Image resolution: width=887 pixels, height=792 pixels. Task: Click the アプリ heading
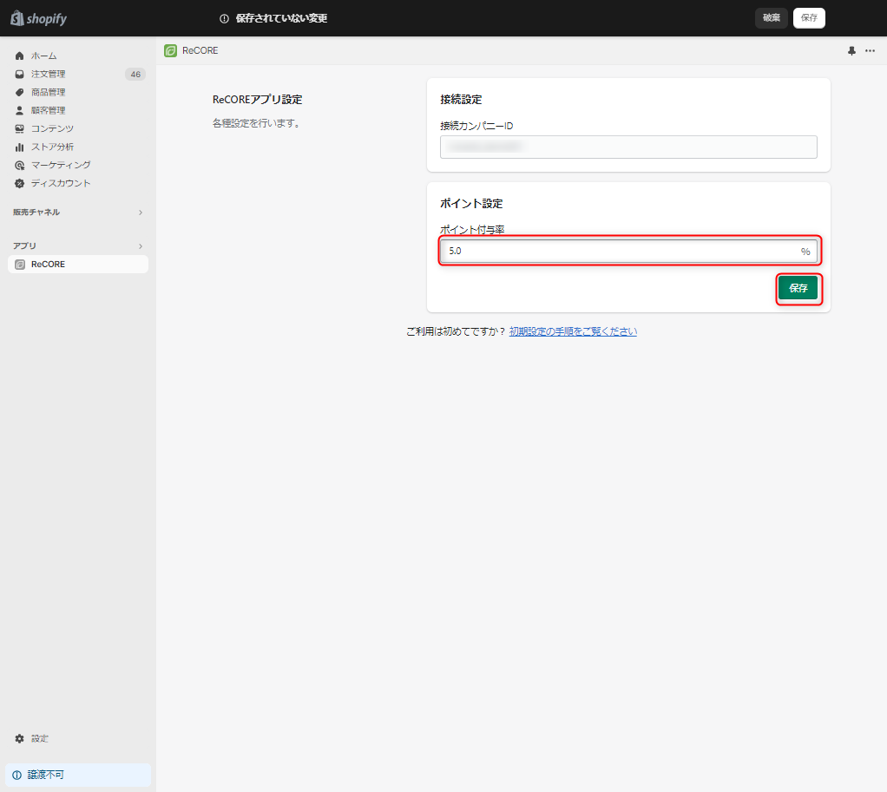(24, 245)
